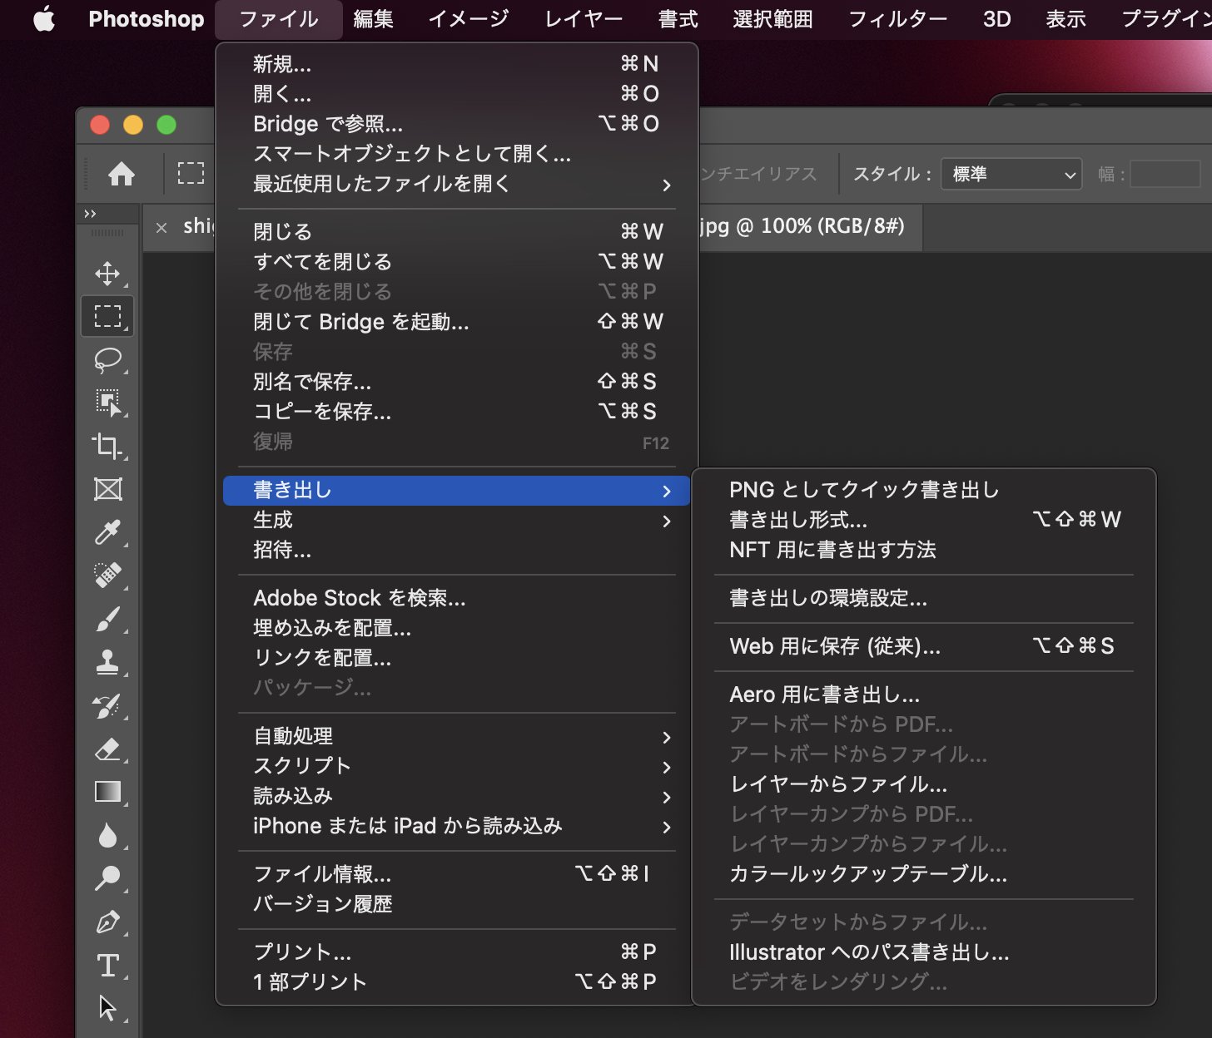Open the スタイル dropdown set to 標準

(x=1011, y=174)
